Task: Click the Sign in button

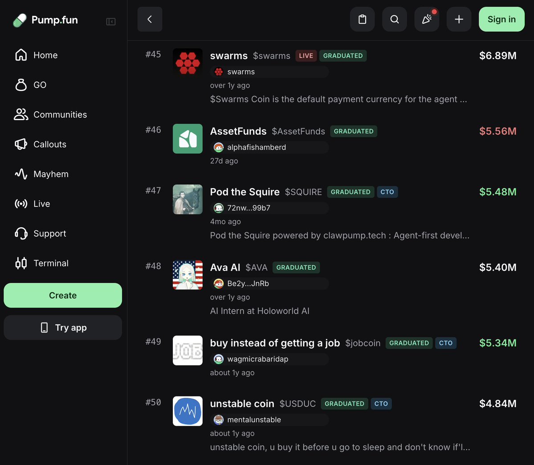Action: coord(501,19)
